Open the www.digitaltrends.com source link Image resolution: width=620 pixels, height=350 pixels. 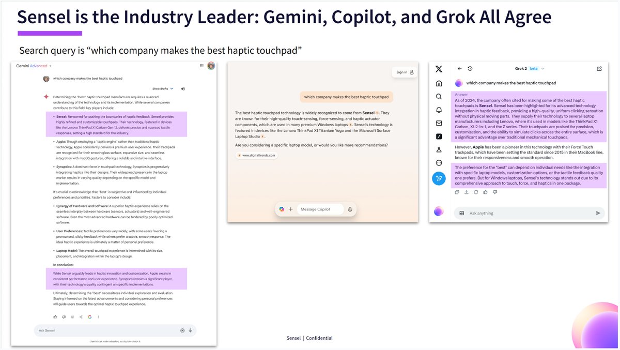[256, 155]
